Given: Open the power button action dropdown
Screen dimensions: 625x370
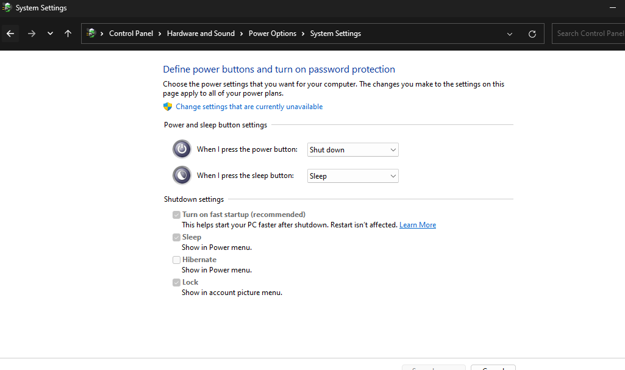Looking at the screenshot, I should 352,150.
